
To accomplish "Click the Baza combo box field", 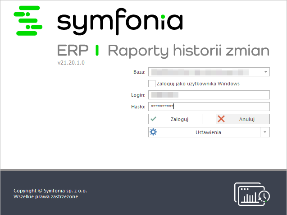I will (x=209, y=72).
